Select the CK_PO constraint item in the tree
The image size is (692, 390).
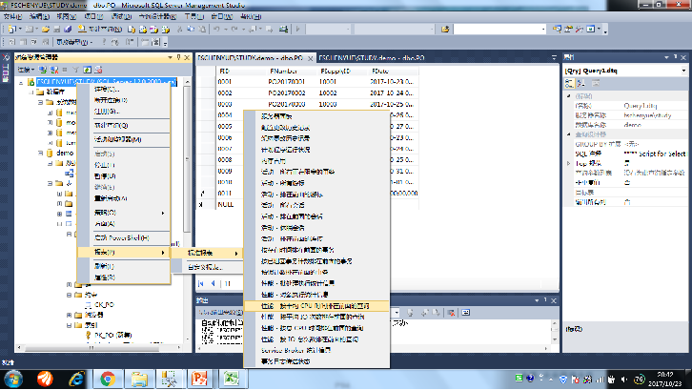[x=105, y=305]
